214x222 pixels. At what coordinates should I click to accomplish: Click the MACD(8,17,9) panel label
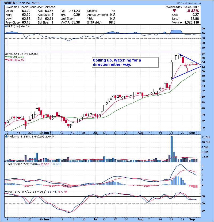click(x=19, y=164)
